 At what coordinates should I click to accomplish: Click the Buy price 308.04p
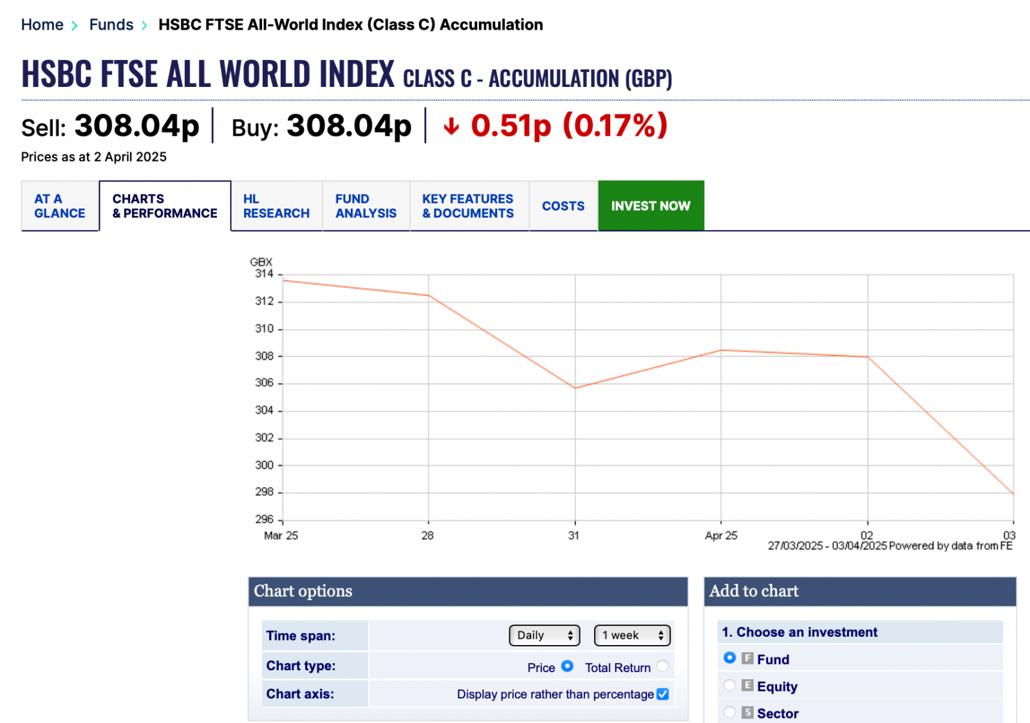[349, 126]
